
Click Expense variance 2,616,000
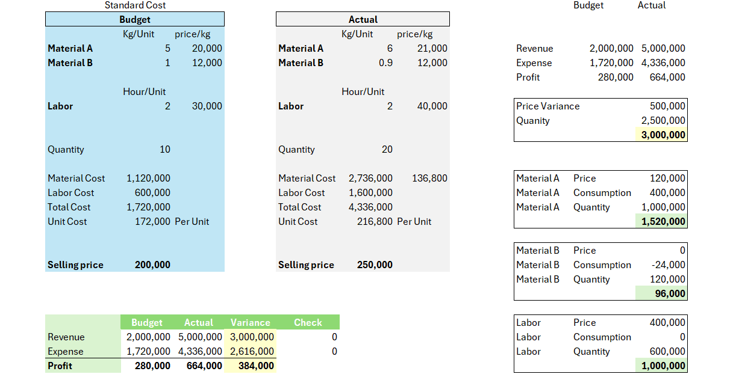coord(252,351)
